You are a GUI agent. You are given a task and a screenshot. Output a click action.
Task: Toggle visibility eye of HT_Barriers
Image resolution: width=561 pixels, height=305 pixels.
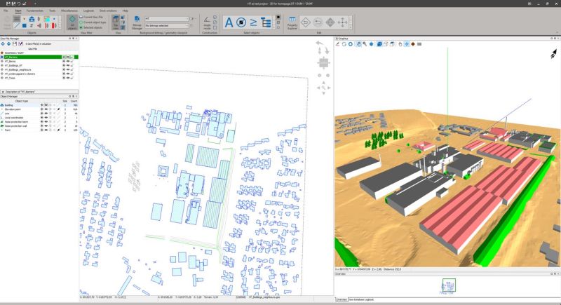(67, 57)
